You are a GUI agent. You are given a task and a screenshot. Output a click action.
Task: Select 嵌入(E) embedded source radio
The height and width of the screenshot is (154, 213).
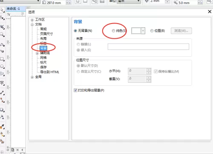84,50
